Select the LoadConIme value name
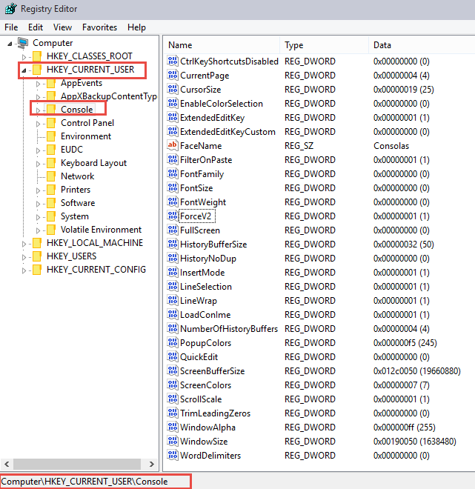 [205, 315]
